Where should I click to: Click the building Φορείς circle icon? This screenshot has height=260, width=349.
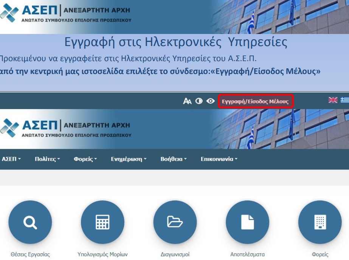320,222
